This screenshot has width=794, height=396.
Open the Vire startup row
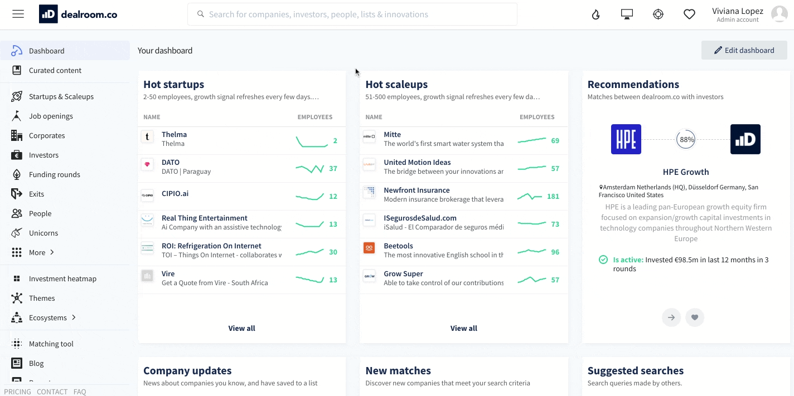click(241, 280)
